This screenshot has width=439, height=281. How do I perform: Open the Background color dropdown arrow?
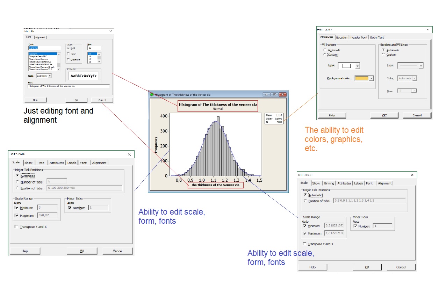pos(371,78)
